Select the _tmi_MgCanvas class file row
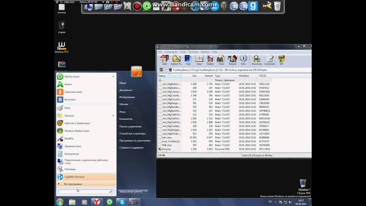 214,92
